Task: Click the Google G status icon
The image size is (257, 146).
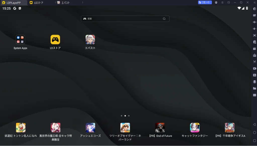Action: (15, 8)
